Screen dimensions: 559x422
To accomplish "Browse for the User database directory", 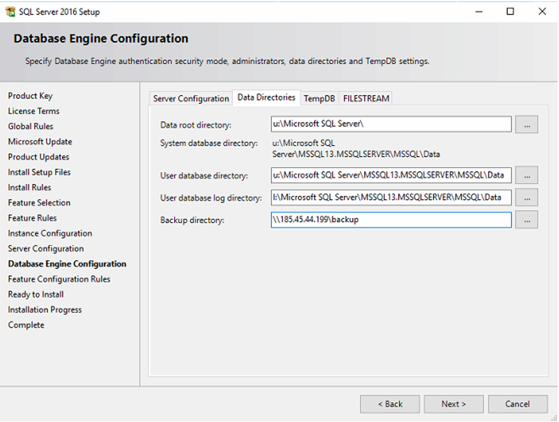I will click(x=527, y=176).
